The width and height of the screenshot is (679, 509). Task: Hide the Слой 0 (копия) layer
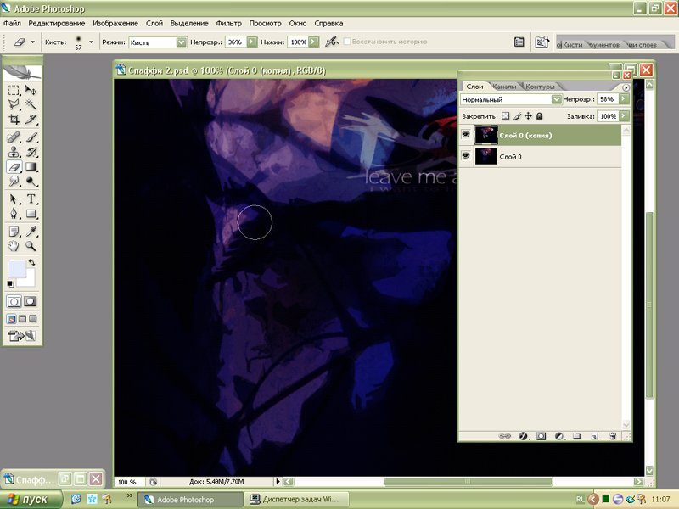(465, 134)
